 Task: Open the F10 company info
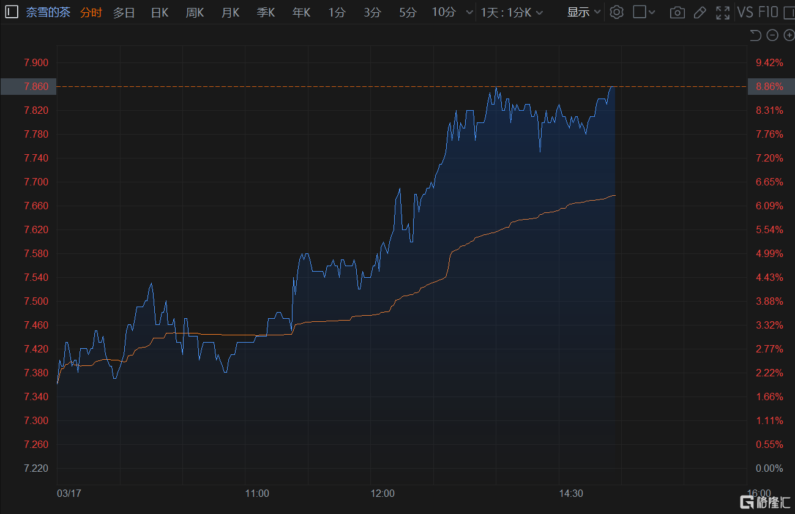[x=768, y=12]
